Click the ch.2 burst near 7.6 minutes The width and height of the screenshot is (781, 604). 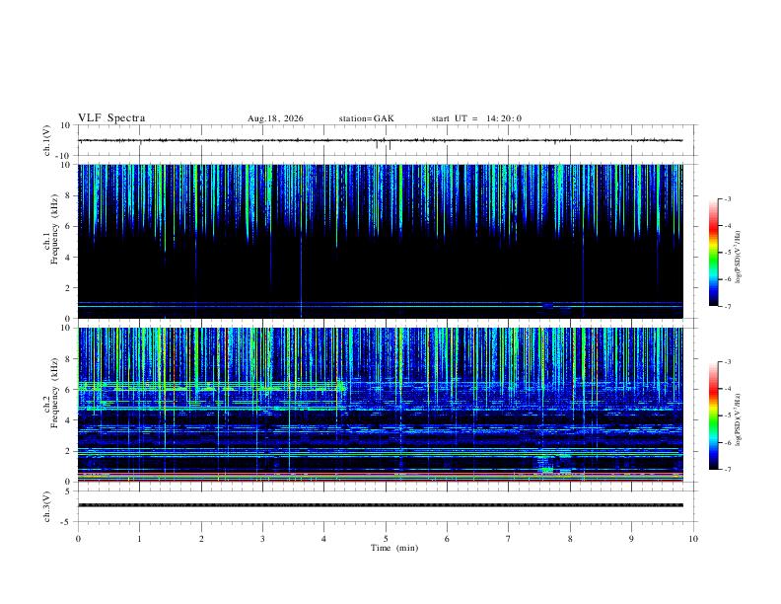point(546,465)
